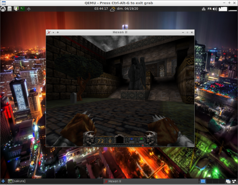This screenshot has height=185, width=238.
Task: Click the window list icon in bottom corner
Action: tap(234, 181)
